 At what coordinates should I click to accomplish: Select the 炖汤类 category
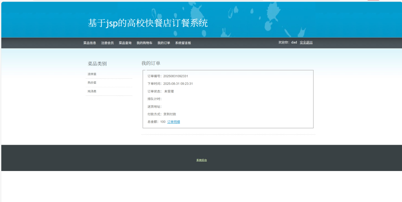click(92, 91)
